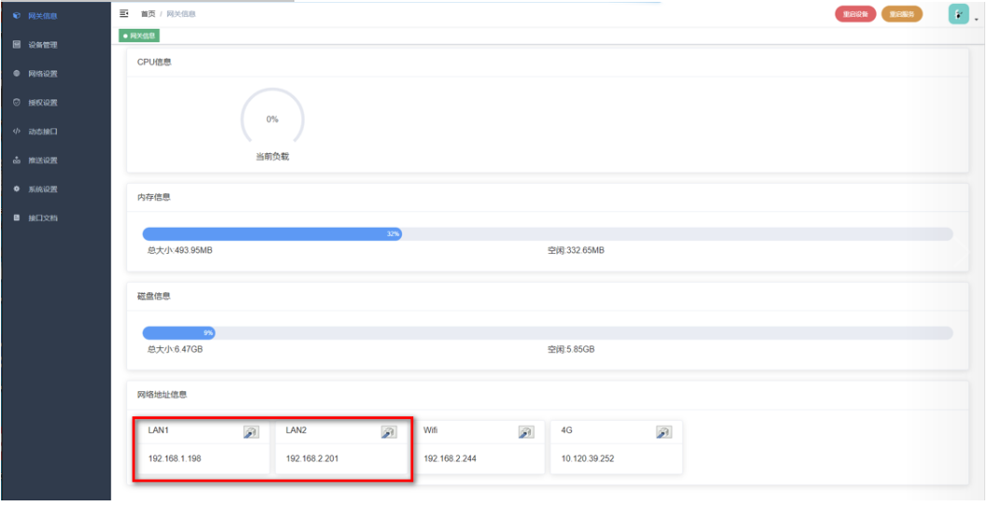Click the user avatar in the header
The height and width of the screenshot is (506, 988).
[x=958, y=14]
